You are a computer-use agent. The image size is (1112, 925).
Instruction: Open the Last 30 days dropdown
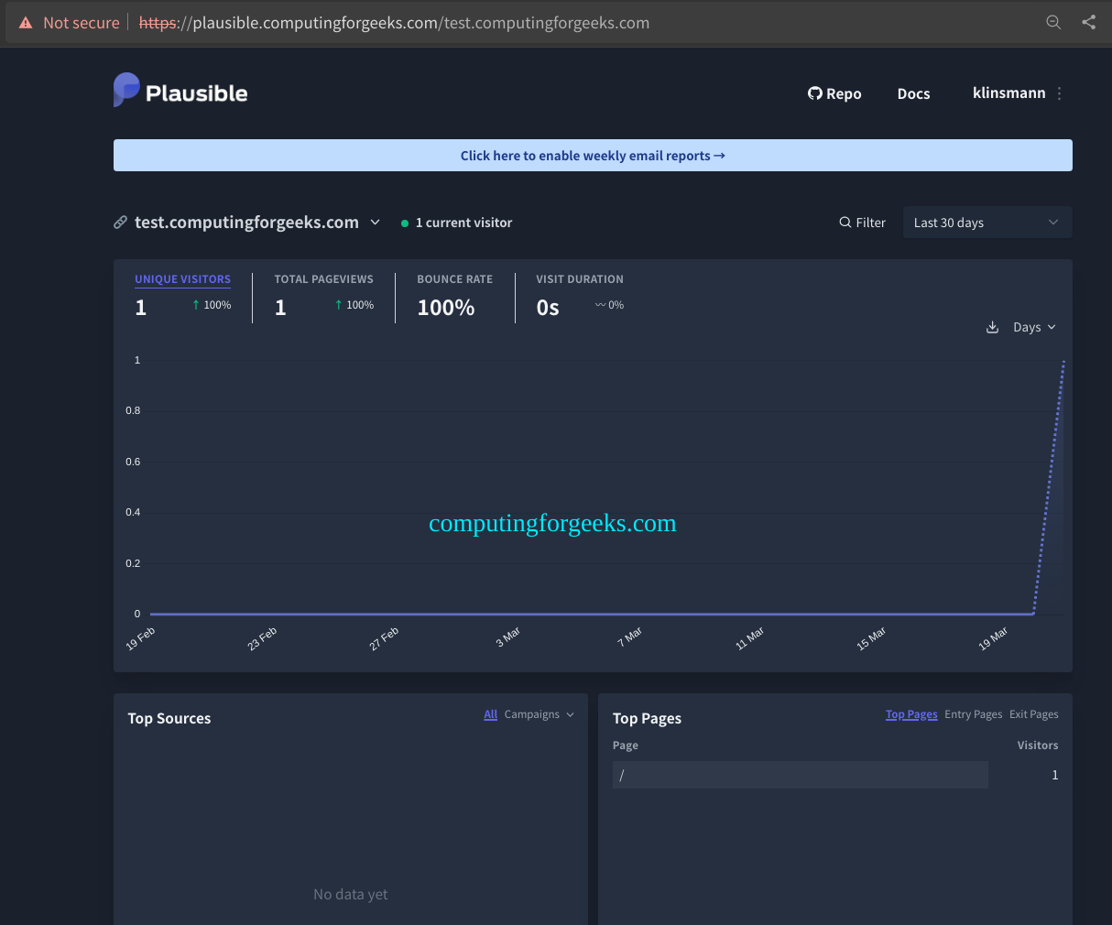pyautogui.click(x=987, y=222)
